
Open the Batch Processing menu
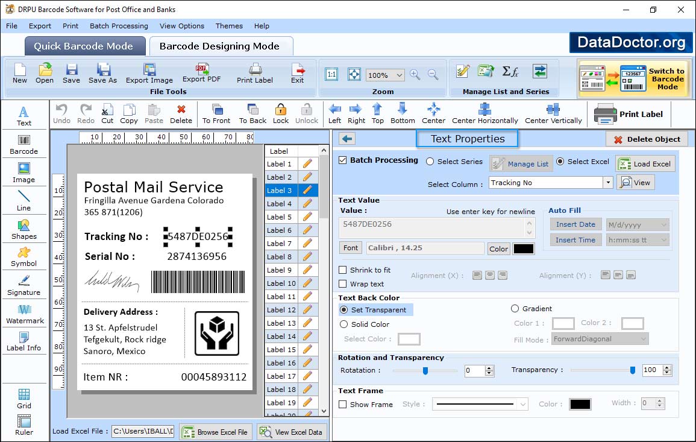pyautogui.click(x=119, y=26)
